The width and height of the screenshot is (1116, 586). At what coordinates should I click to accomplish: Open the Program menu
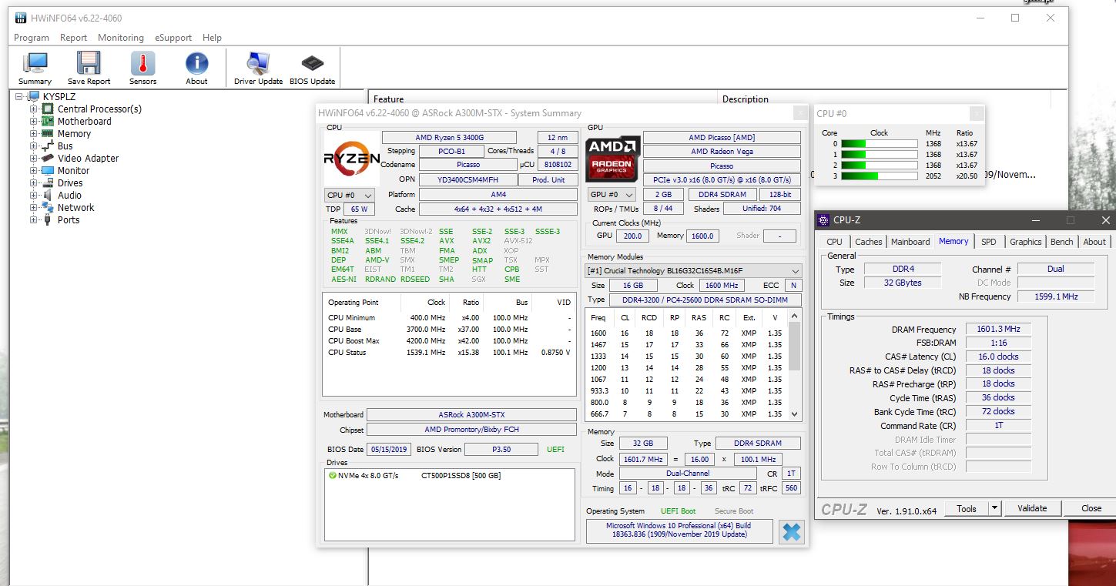coord(32,38)
